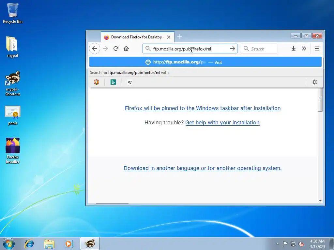Click the Go arrow in the address bar

(x=233, y=49)
